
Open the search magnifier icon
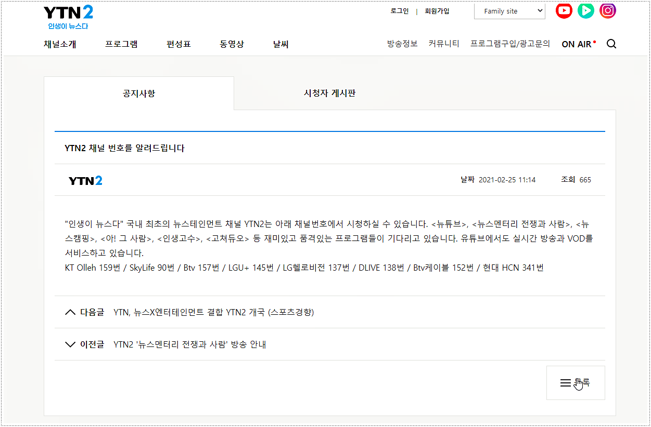(611, 44)
